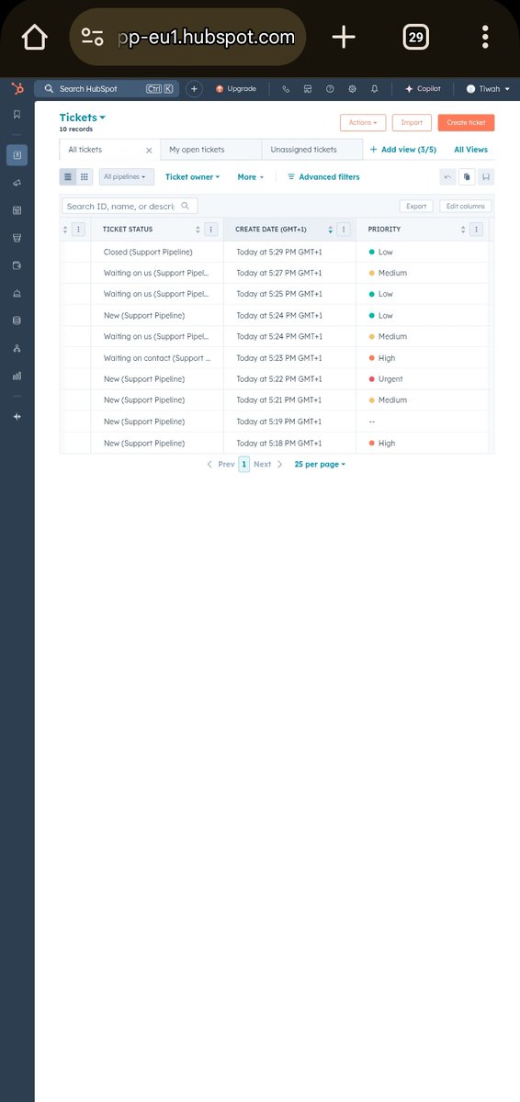Open the Settings gear icon
This screenshot has height=1102, width=520.
[x=352, y=89]
